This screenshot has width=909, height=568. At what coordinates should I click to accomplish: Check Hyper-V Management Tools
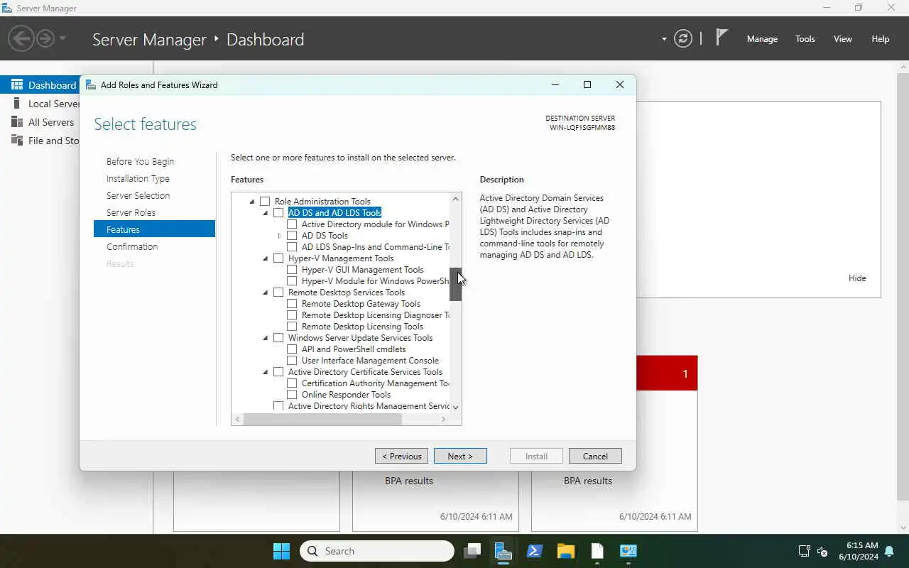pyautogui.click(x=278, y=258)
